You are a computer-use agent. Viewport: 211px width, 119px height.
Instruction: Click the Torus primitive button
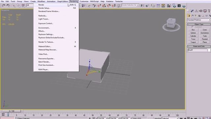pyautogui.click(x=193, y=39)
